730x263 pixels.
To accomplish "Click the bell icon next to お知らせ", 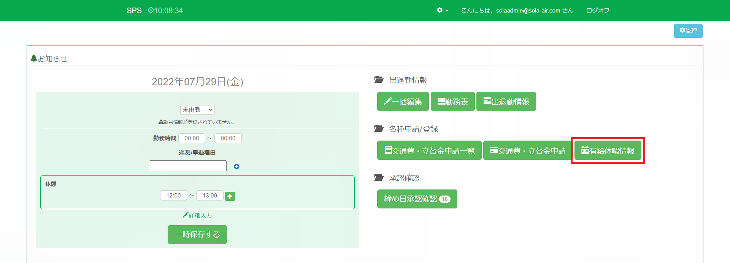I will [x=33, y=58].
